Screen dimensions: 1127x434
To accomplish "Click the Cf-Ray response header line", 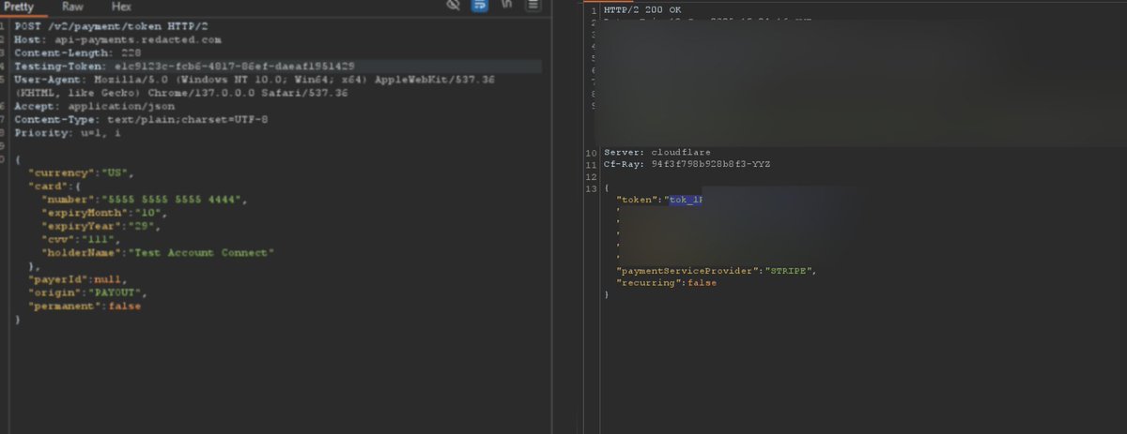I will coord(687,164).
